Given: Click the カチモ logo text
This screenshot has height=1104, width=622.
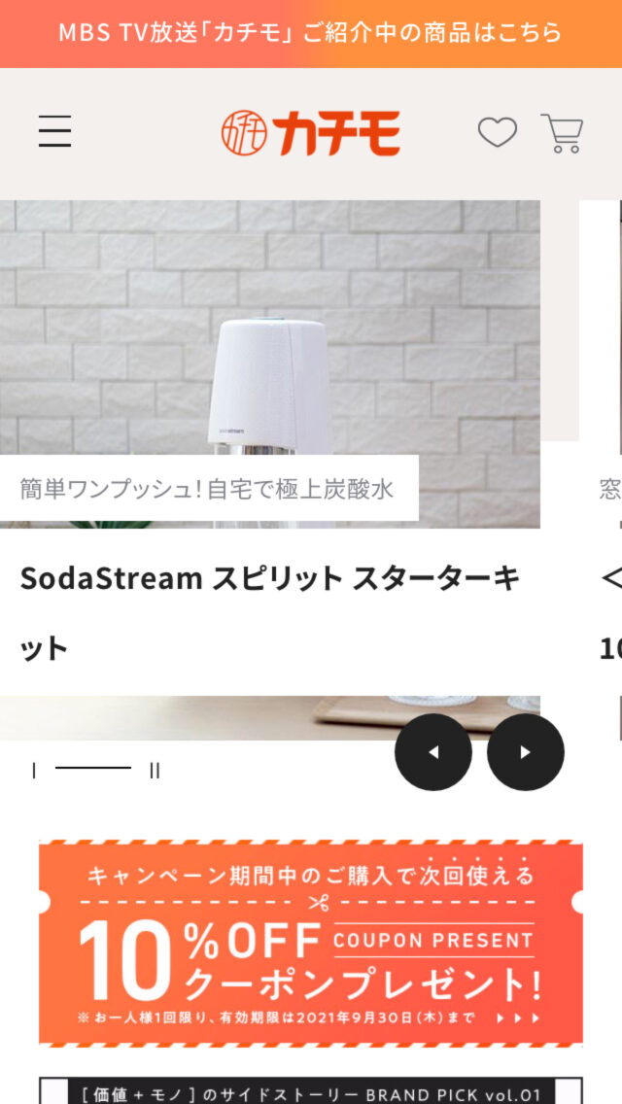Looking at the screenshot, I should click(x=337, y=133).
